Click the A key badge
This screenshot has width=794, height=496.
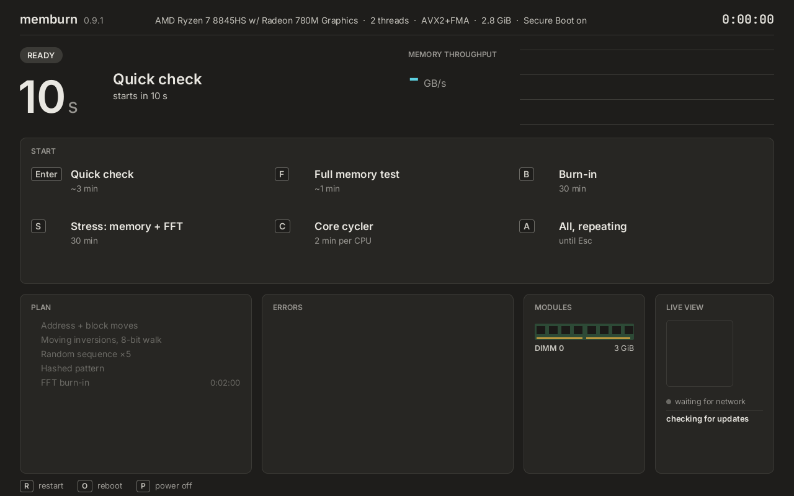[x=527, y=226]
